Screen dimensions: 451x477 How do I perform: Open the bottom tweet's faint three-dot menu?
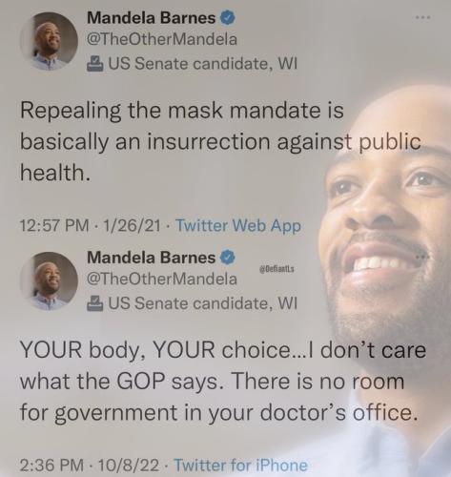tap(423, 257)
